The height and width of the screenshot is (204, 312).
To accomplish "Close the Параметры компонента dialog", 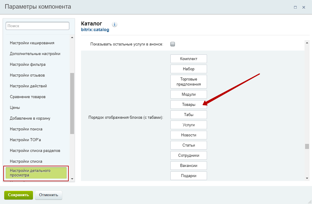I will [x=304, y=7].
